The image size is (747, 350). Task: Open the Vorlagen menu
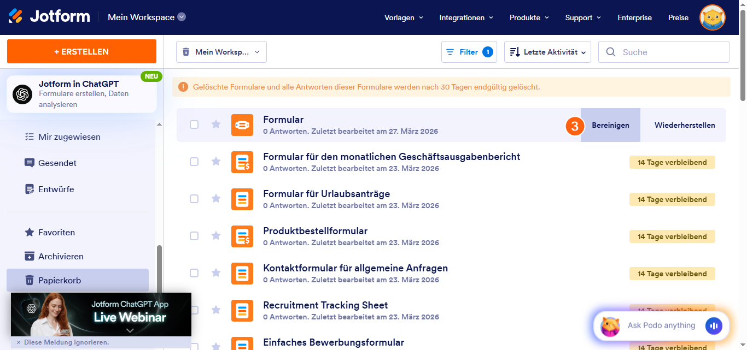coord(403,17)
